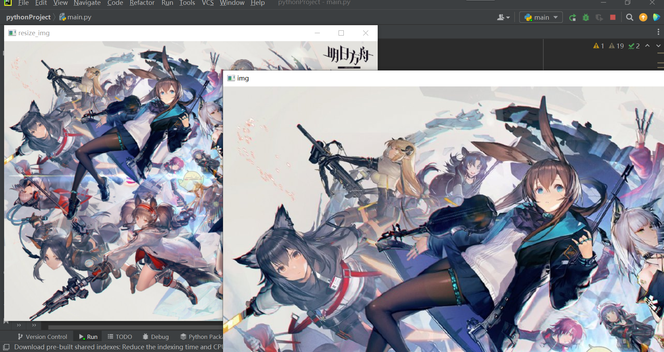Viewport: 664px width, 352px height.
Task: Open the user account dropdown
Action: click(504, 17)
